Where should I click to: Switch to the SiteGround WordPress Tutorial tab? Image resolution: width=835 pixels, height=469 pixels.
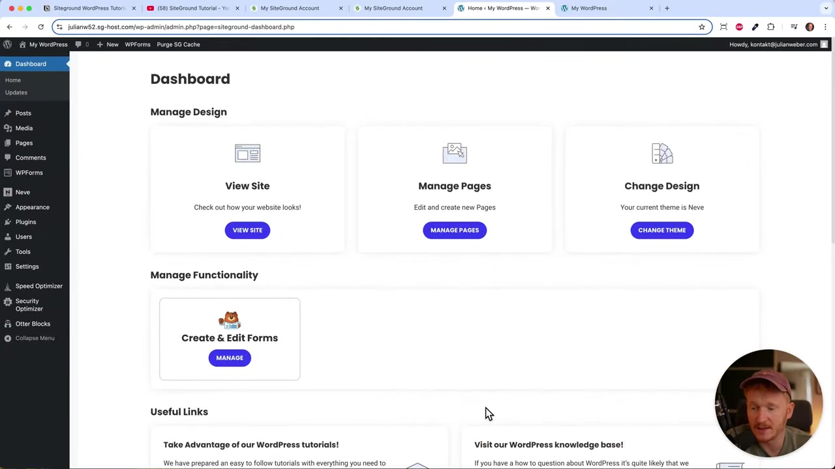(x=89, y=8)
